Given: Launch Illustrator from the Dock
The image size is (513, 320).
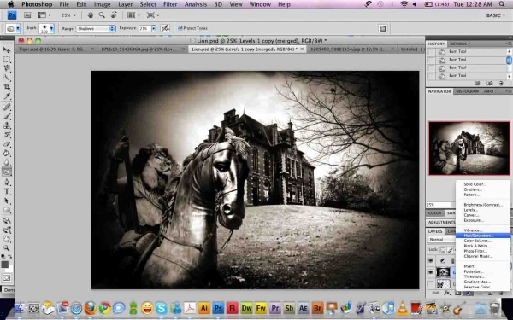Looking at the screenshot, I should tap(203, 308).
